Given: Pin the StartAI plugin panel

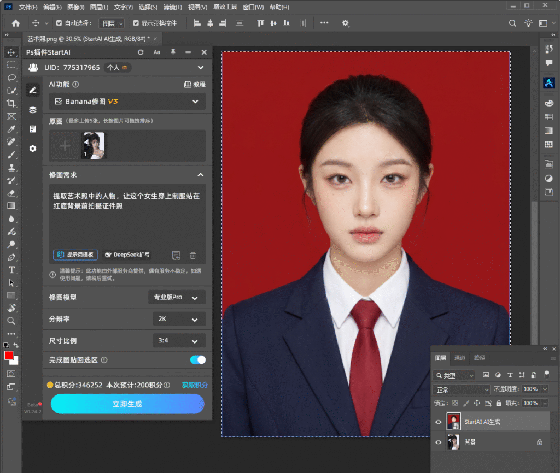Looking at the screenshot, I should 173,52.
